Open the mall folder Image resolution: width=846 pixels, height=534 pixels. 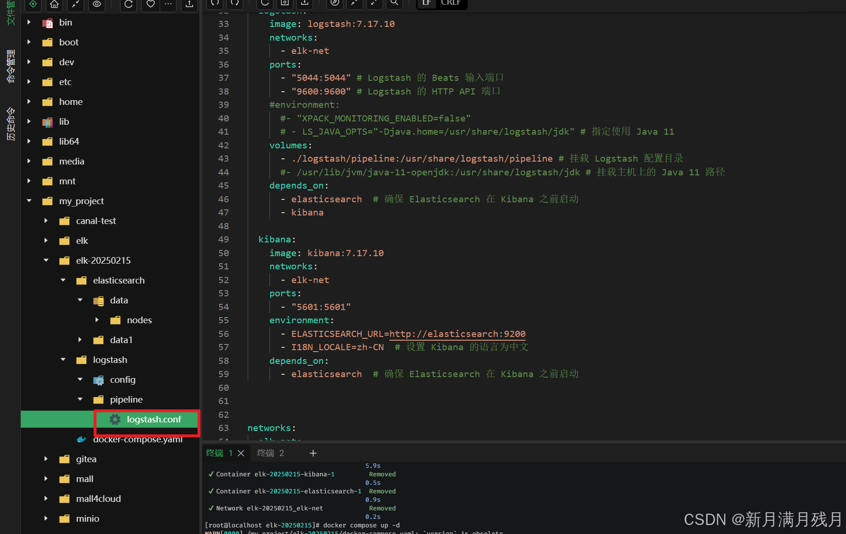85,479
